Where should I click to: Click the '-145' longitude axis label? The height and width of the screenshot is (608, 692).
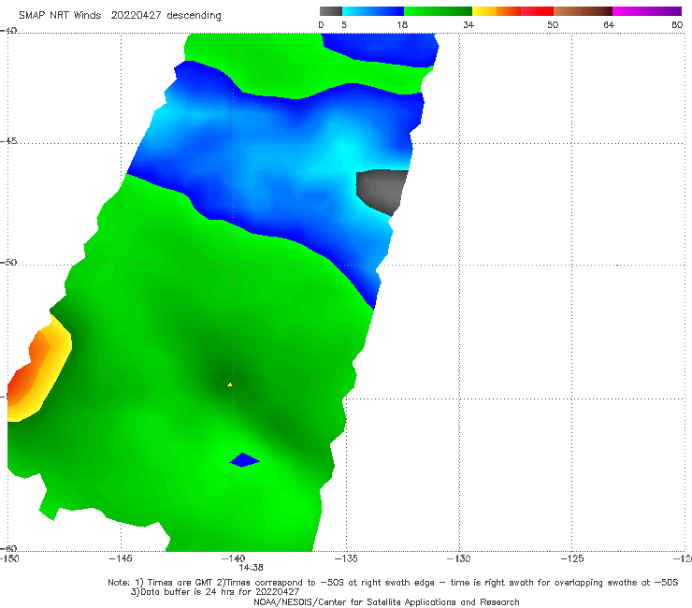(x=121, y=558)
